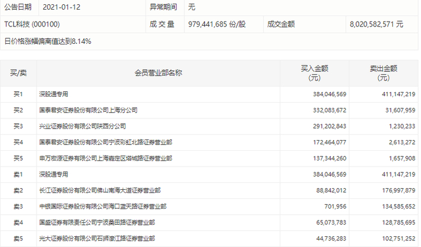
Task: Select sell amount 102,751,252
Action: 398,239
